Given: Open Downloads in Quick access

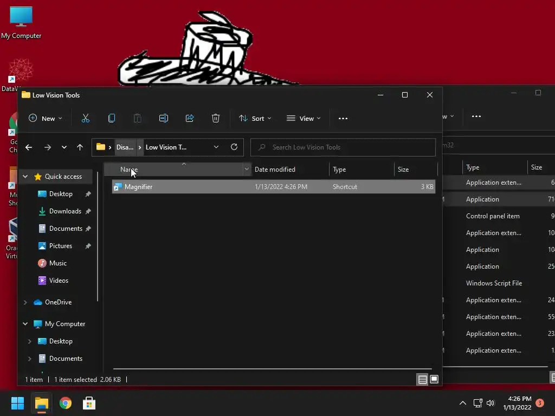Looking at the screenshot, I should (65, 211).
